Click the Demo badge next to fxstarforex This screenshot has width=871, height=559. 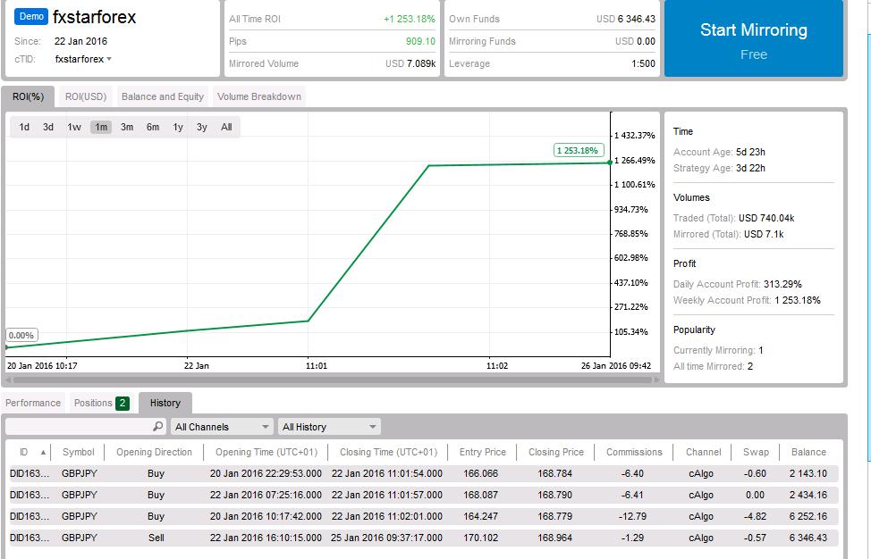pyautogui.click(x=31, y=17)
